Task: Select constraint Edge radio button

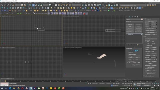Action: [151, 42]
